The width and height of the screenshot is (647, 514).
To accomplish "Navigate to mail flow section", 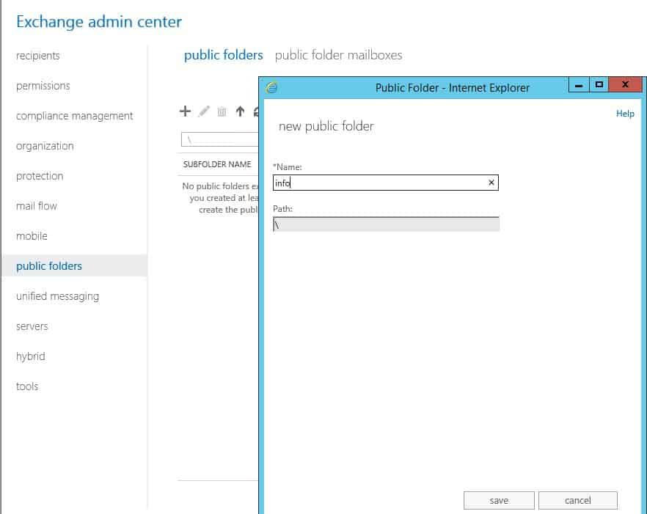I will pyautogui.click(x=37, y=206).
